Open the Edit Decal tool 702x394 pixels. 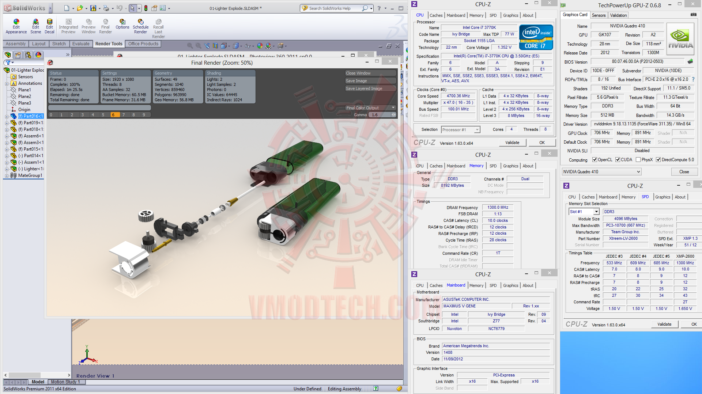49,27
